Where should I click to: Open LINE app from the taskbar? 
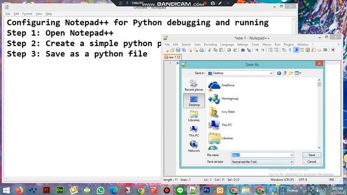[180, 190]
